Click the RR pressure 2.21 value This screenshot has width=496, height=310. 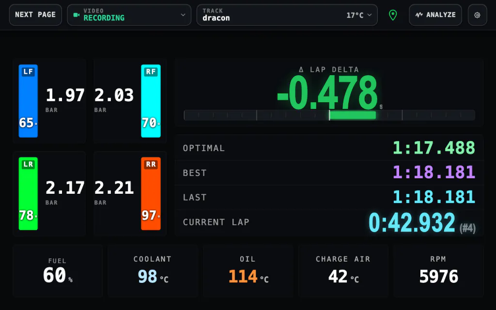click(x=114, y=188)
